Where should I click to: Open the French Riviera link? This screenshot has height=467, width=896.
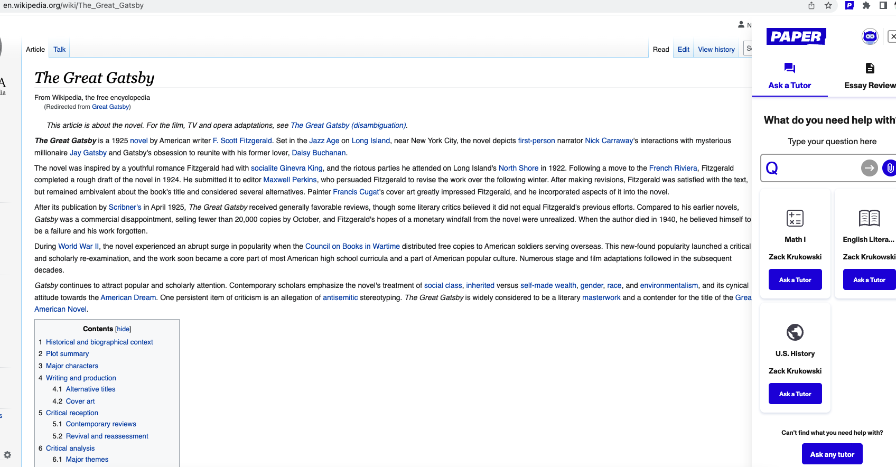tap(673, 168)
